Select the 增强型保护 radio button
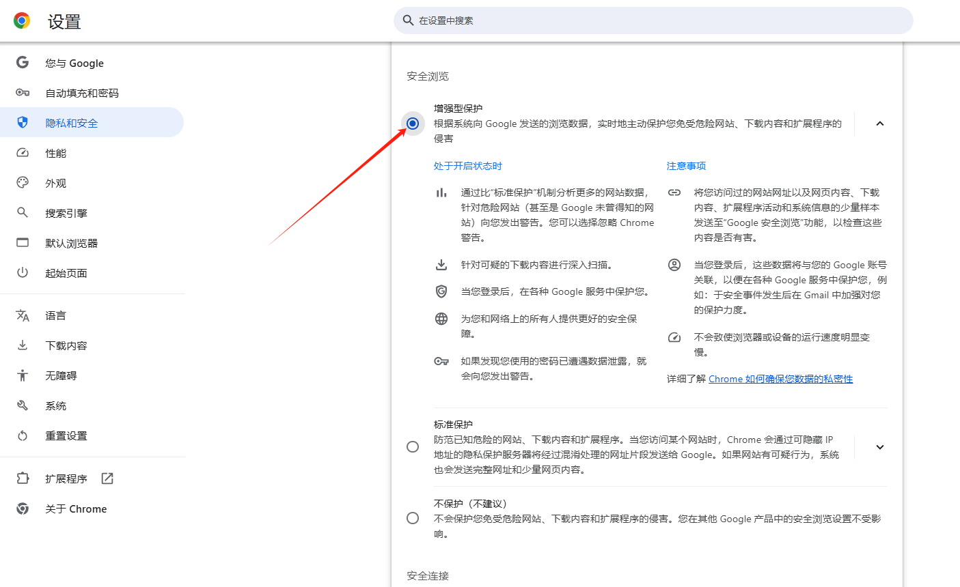This screenshot has height=587, width=960. 413,124
